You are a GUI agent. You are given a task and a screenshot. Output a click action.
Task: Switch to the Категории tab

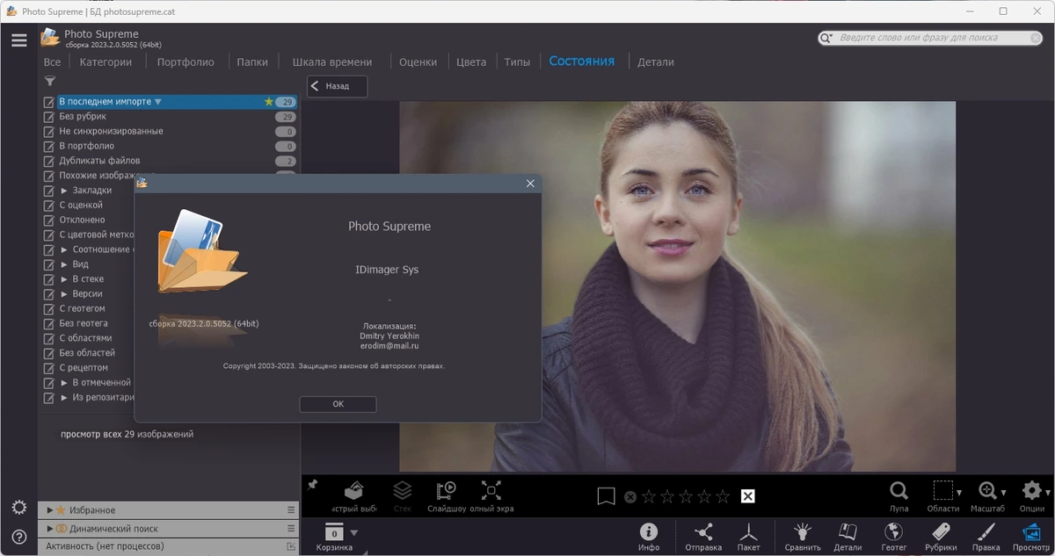(x=105, y=62)
